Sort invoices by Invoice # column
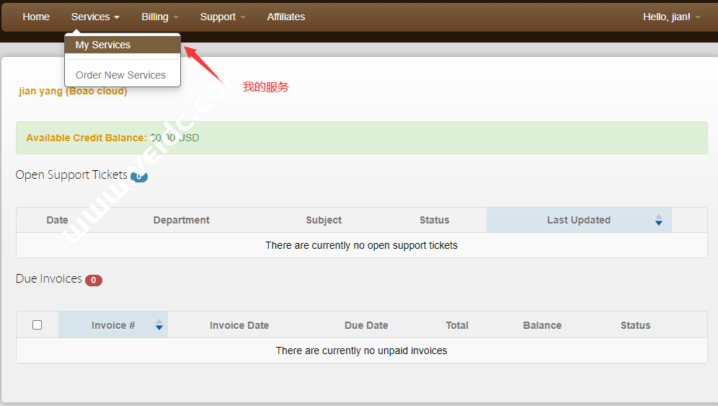The width and height of the screenshot is (718, 406). [x=113, y=325]
